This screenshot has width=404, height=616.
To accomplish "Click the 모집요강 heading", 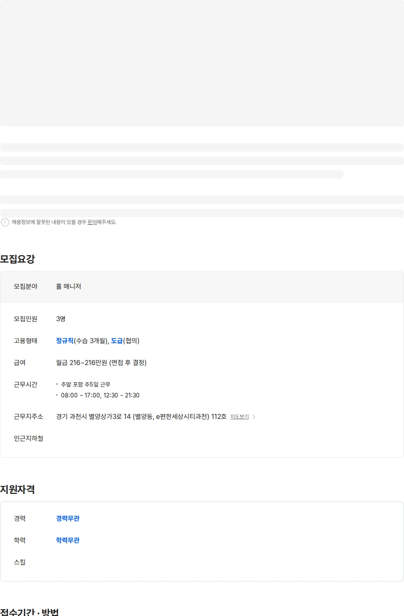I will [x=17, y=259].
